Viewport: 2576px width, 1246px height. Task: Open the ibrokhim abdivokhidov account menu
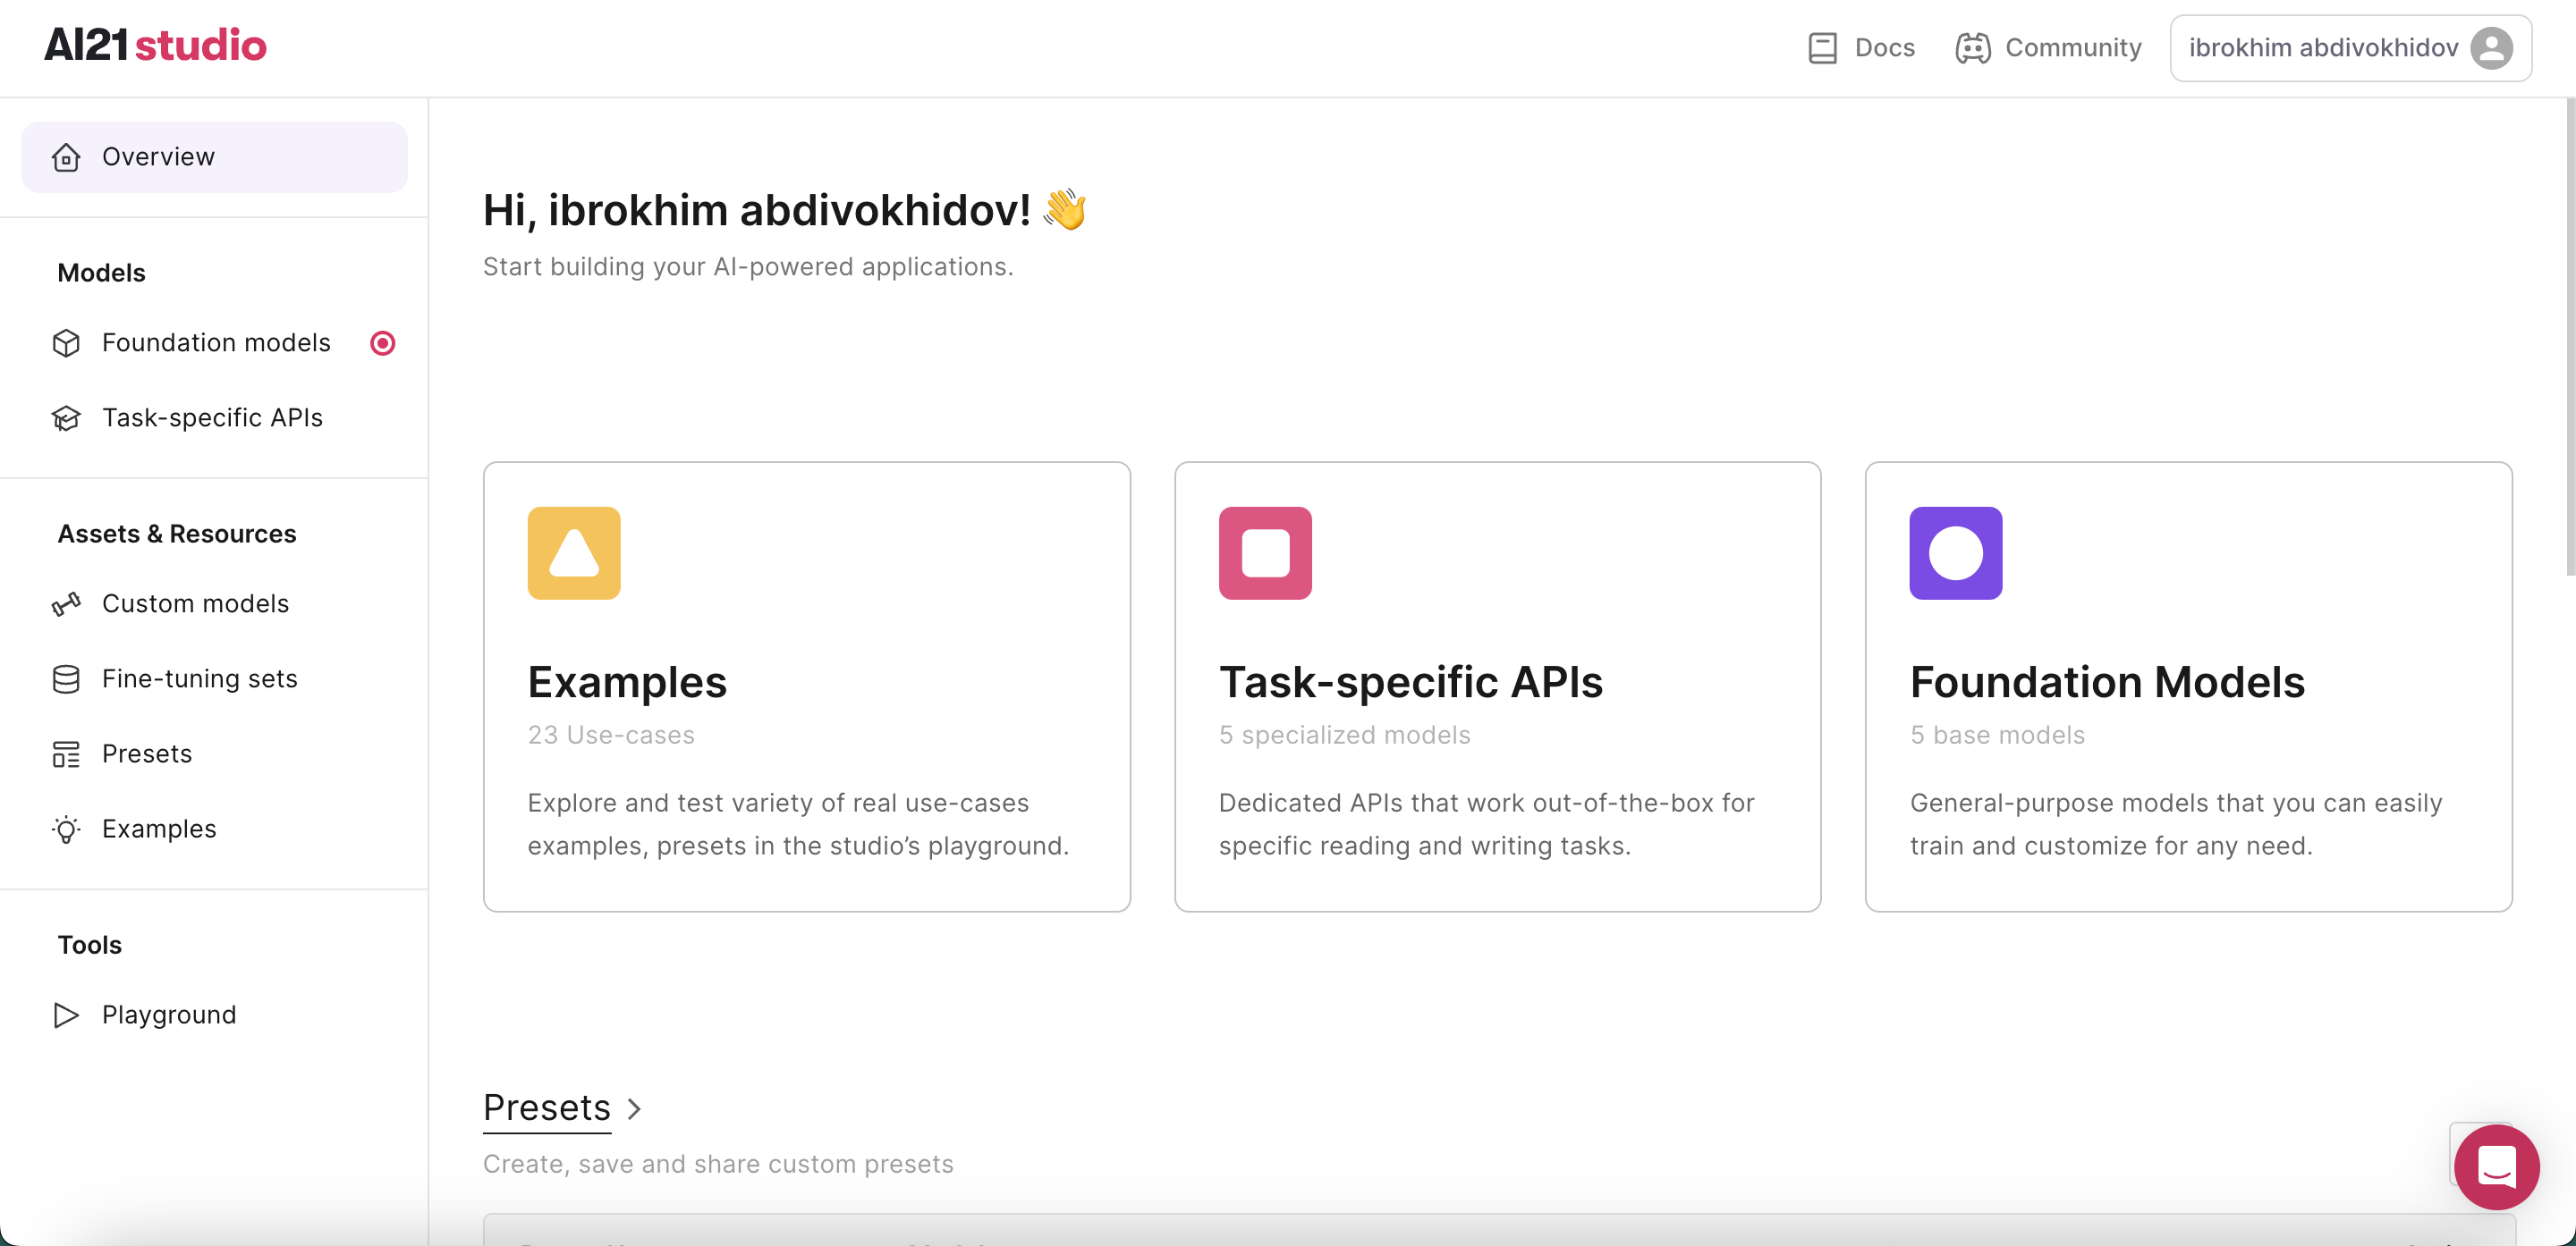(x=2322, y=48)
